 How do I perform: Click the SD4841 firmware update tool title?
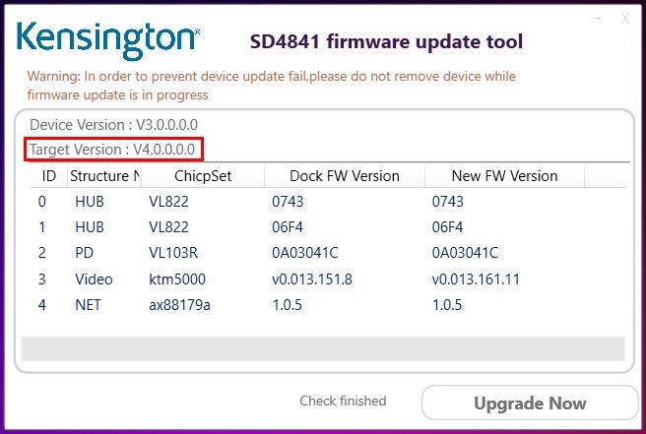386,41
